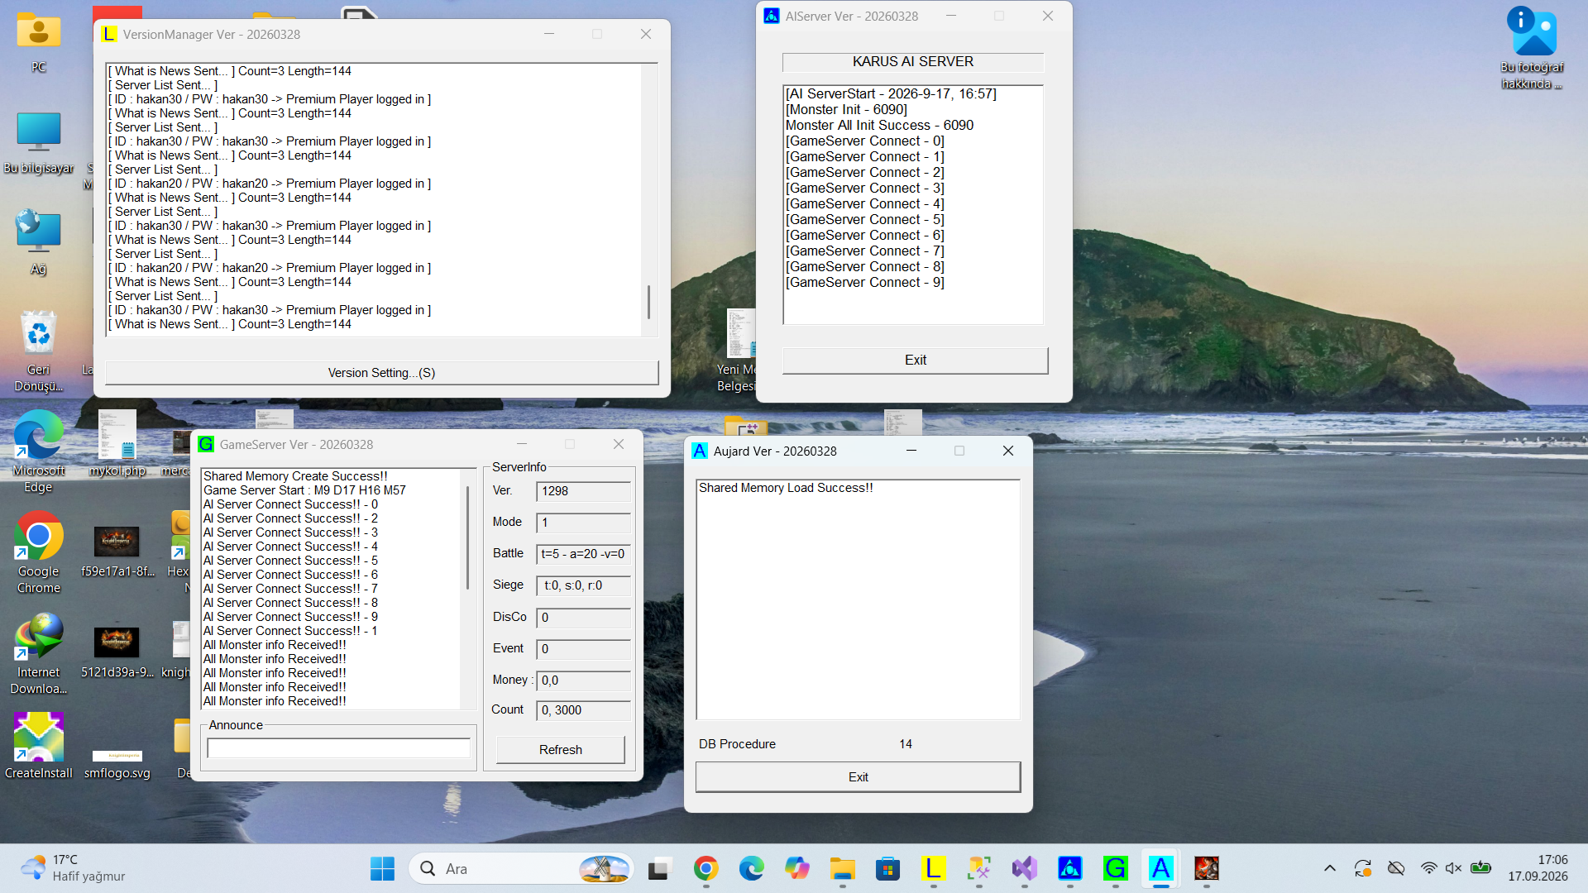Click VersionManager log scrollbar thumb
Image resolution: width=1588 pixels, height=893 pixels.
(648, 302)
